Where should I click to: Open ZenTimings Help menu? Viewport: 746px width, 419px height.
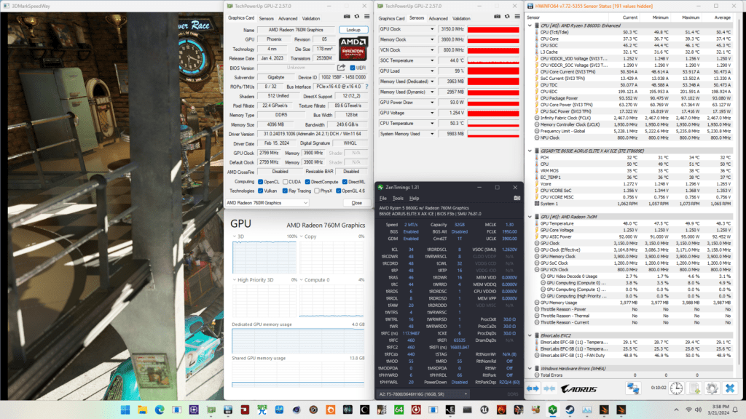(415, 198)
